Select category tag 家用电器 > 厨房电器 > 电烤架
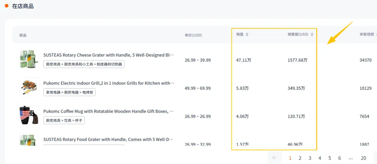Screen dimensions: 377x164 click(x=69, y=92)
